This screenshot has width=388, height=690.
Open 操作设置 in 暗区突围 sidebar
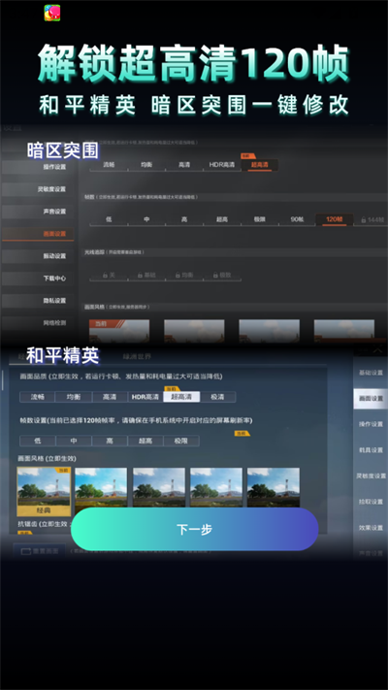coord(38,167)
